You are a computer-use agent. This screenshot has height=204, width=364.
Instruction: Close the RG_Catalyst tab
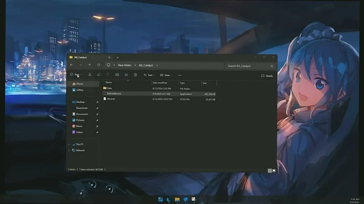pos(109,57)
